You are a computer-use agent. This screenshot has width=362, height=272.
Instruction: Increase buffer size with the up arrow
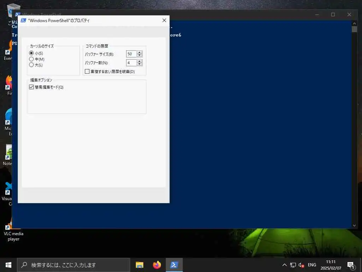click(139, 52)
